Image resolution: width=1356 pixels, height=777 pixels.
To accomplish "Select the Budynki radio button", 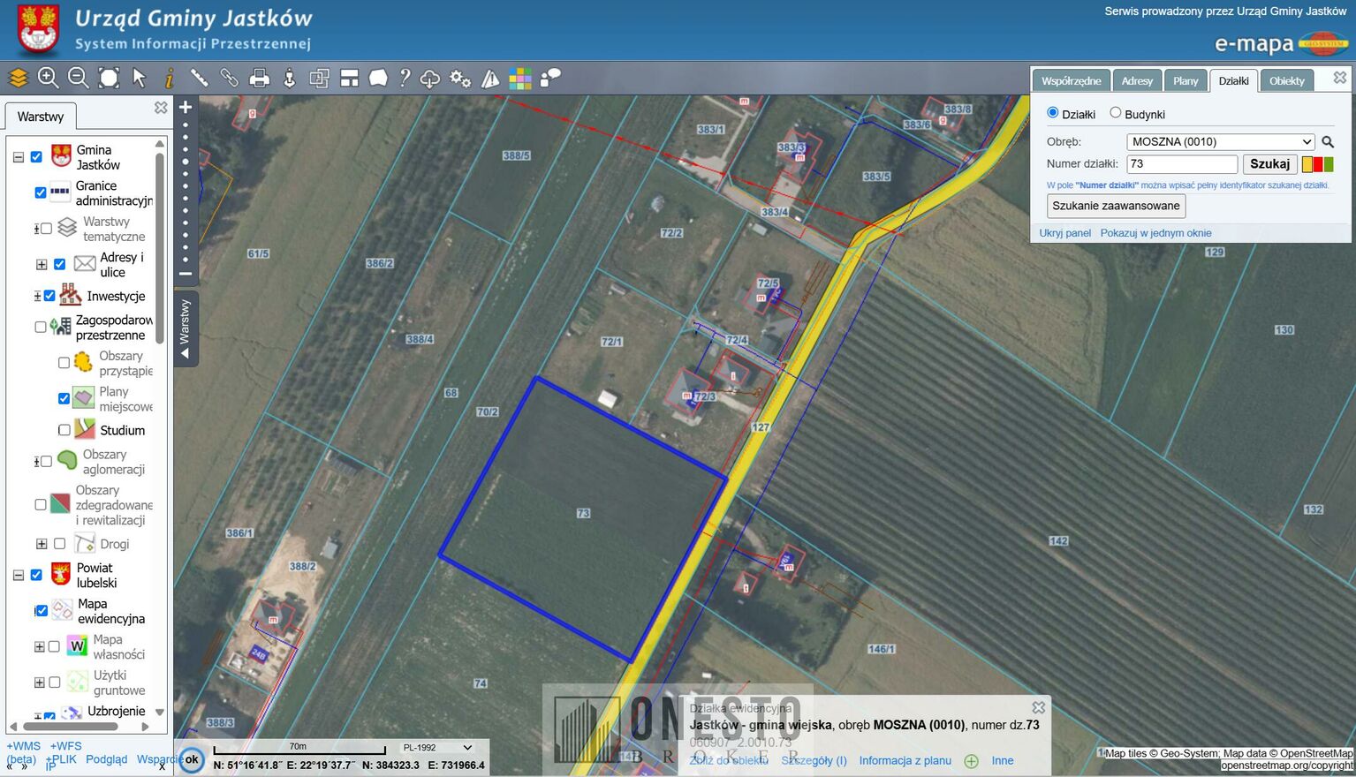I will coord(1116,113).
